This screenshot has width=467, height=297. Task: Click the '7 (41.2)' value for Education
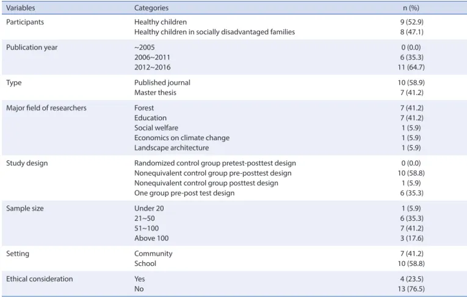click(411, 118)
